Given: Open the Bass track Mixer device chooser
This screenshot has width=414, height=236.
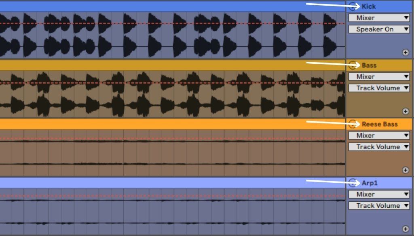Looking at the screenshot, I should pos(379,76).
